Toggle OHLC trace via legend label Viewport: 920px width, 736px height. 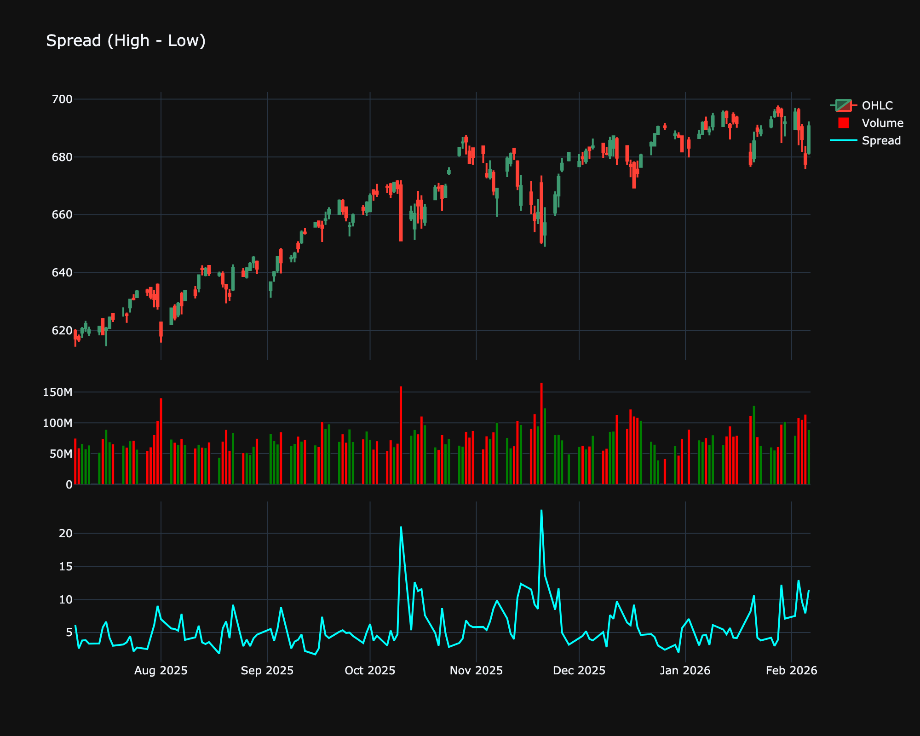877,105
